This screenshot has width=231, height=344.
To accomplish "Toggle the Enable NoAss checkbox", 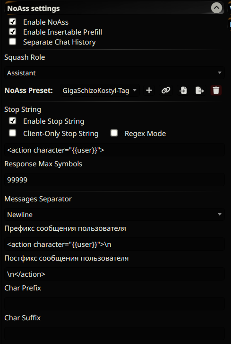I will pyautogui.click(x=13, y=22).
